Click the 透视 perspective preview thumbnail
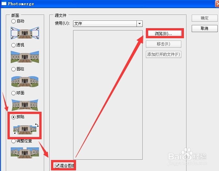Image resolution: width=219 pixels, height=171 pixels. coord(25,57)
